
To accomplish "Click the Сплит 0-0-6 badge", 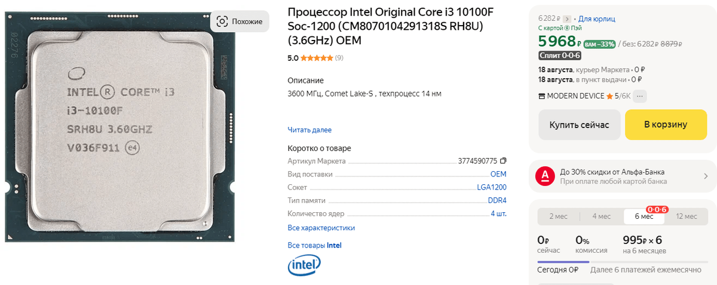I will point(560,55).
